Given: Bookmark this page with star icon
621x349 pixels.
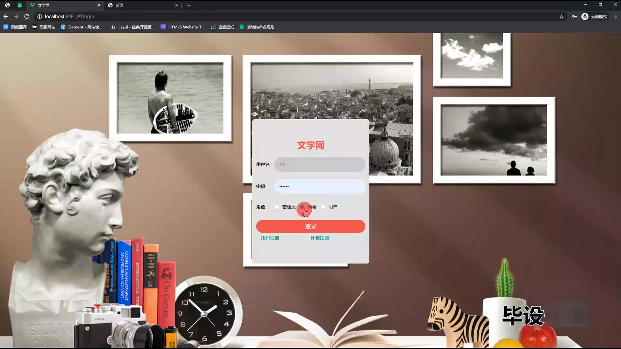Looking at the screenshot, I should coord(561,16).
